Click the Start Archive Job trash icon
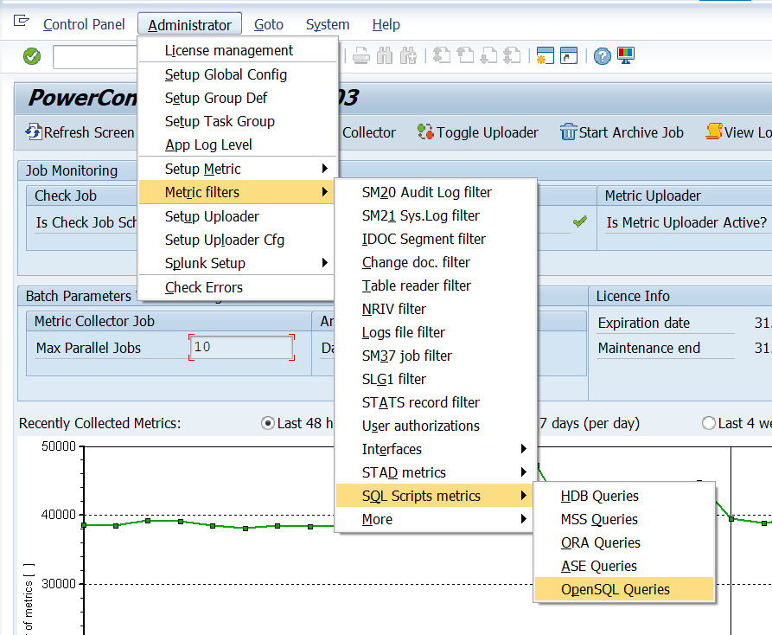The width and height of the screenshot is (772, 635). [568, 132]
